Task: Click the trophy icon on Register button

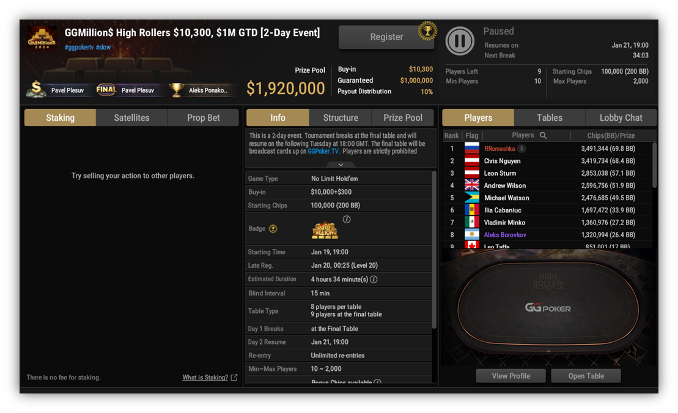Action: (427, 31)
